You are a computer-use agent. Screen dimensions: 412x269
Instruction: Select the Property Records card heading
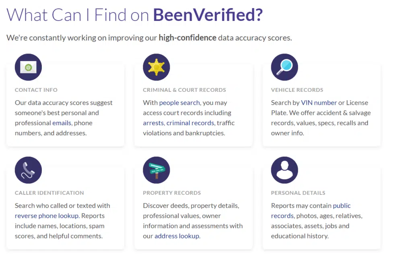(172, 193)
